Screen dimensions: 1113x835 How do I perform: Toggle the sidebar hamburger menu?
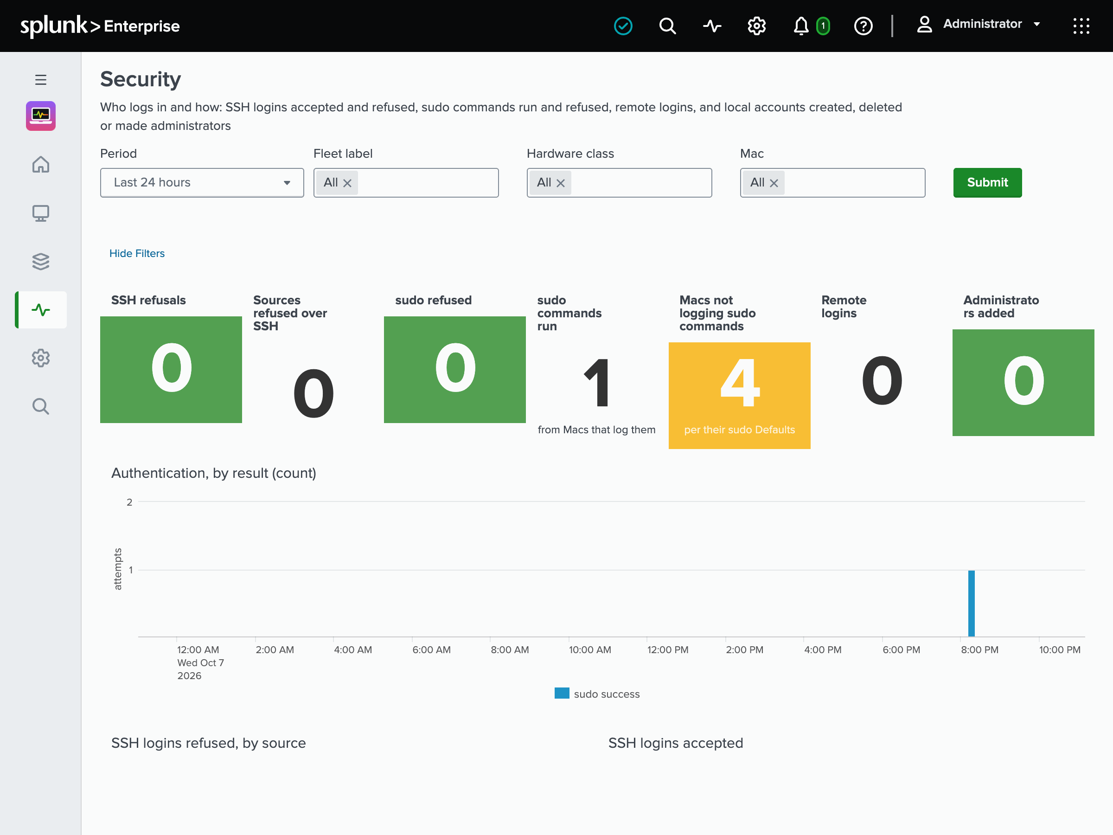click(41, 79)
